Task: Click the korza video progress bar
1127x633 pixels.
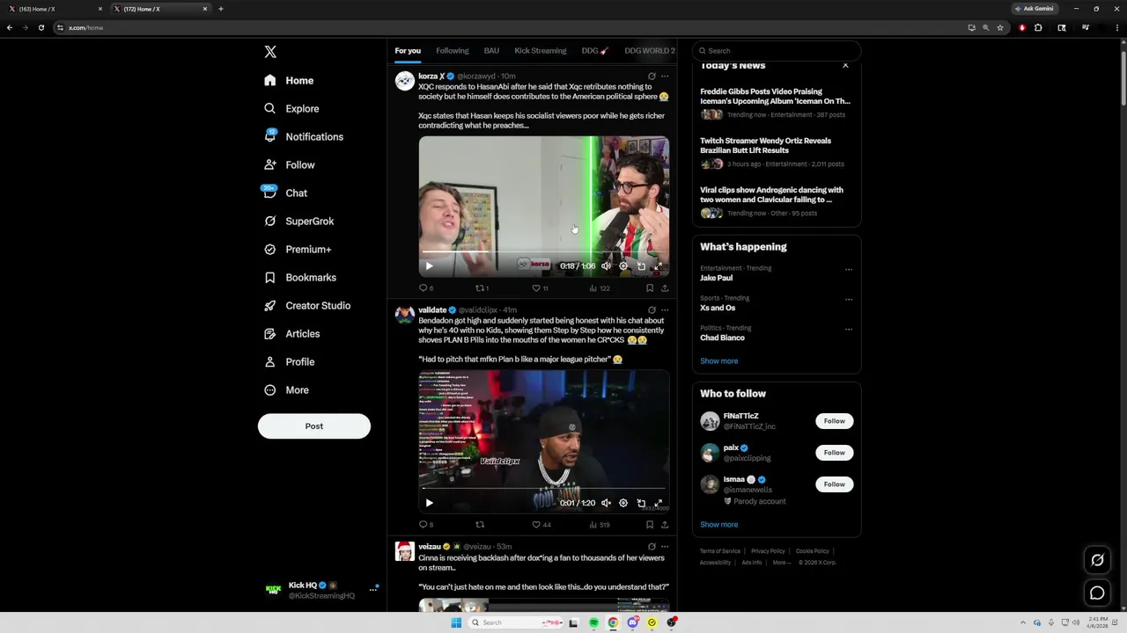Action: click(543, 252)
